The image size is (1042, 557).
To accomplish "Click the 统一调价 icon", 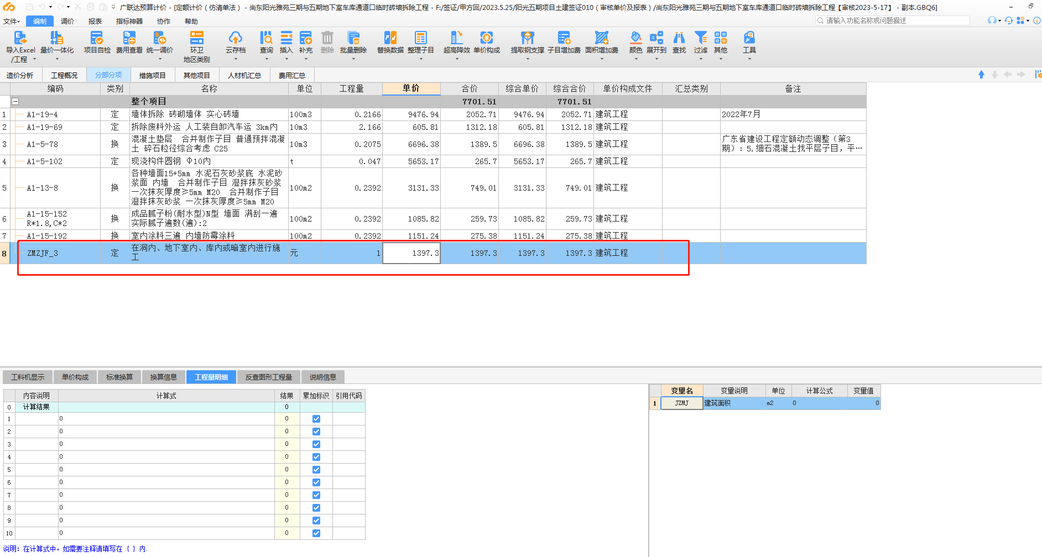I will point(159,38).
